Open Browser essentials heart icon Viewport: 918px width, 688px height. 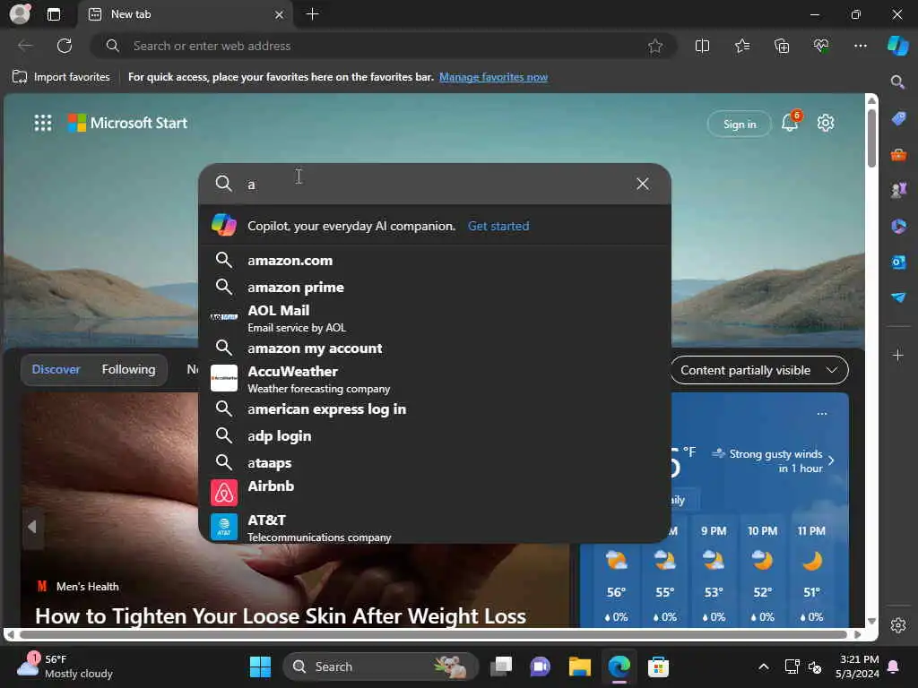[821, 46]
